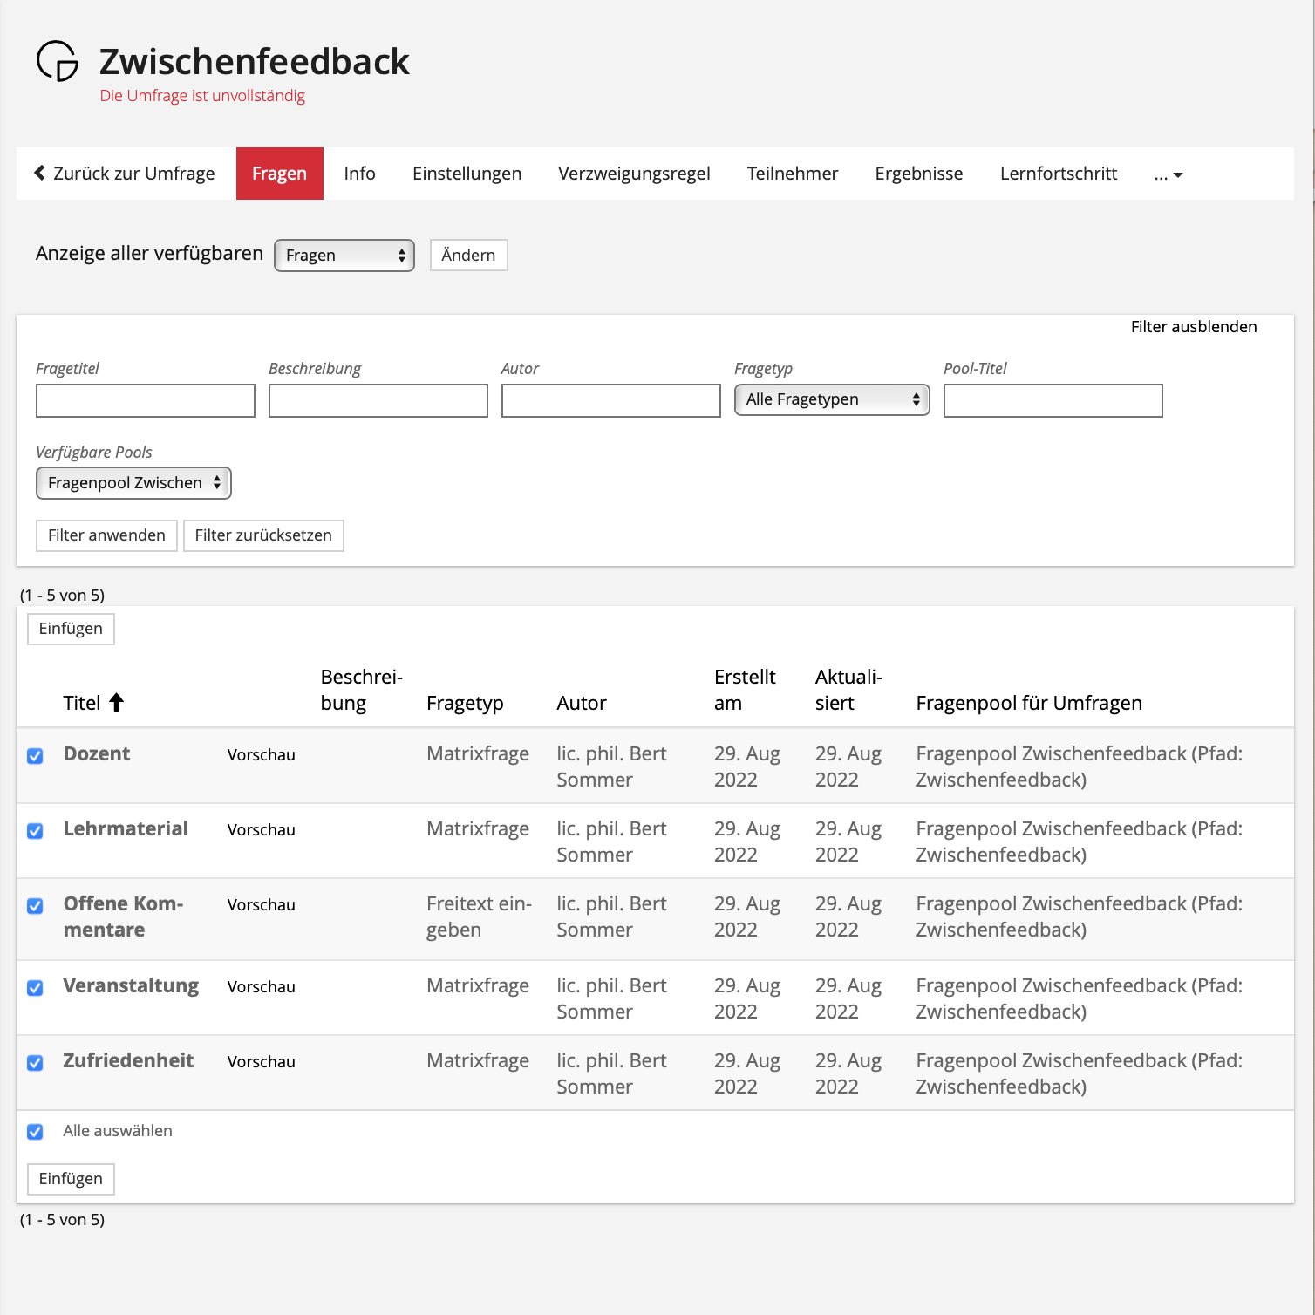Click the Filter anwenden button
The width and height of the screenshot is (1315, 1315).
click(x=106, y=535)
